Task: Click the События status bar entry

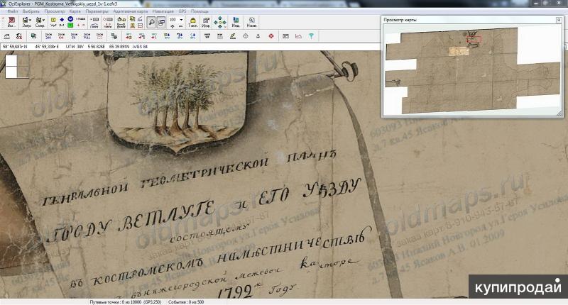Action: pyautogui.click(x=186, y=301)
